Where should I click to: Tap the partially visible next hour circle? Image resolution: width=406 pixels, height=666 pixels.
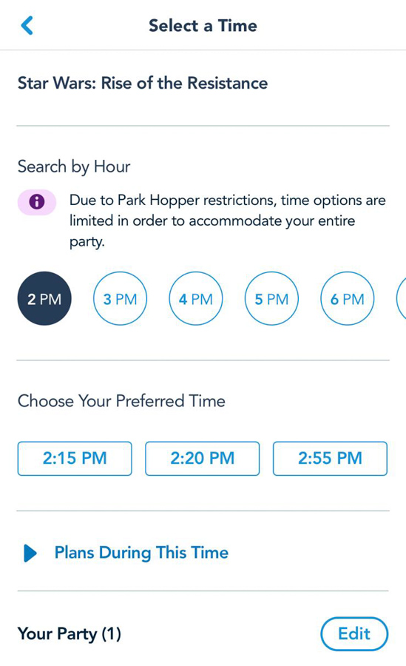[x=402, y=299]
